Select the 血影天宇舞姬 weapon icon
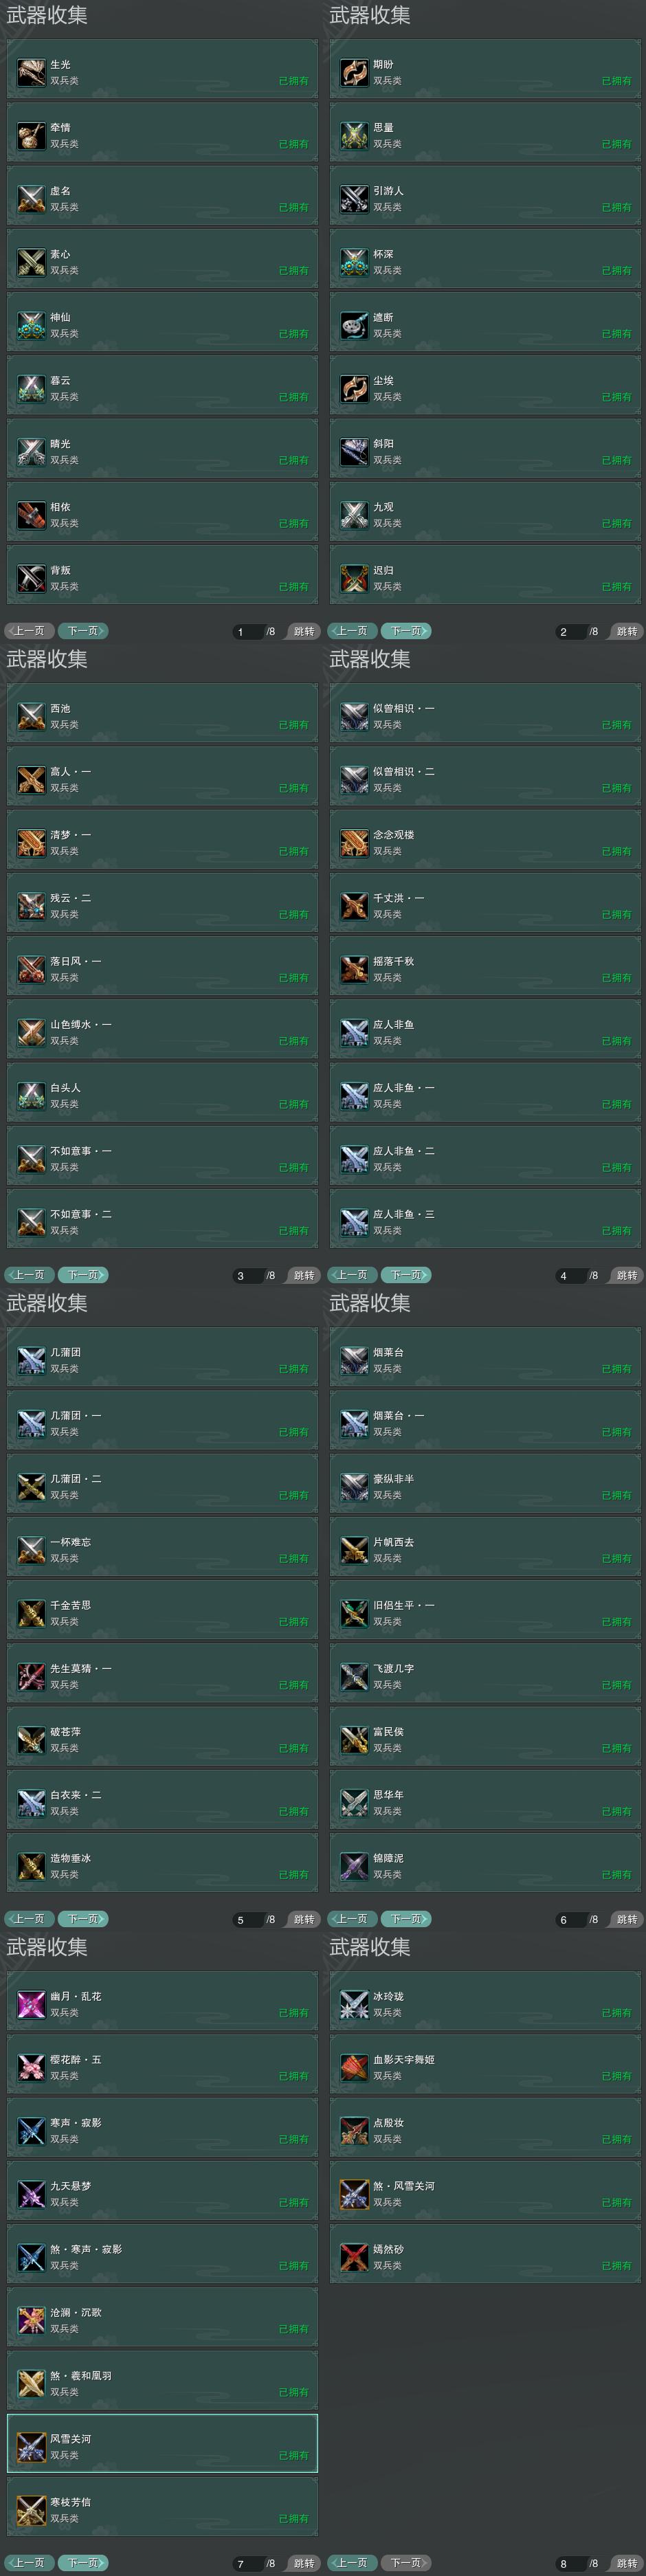The image size is (646, 2576). coord(354,2067)
